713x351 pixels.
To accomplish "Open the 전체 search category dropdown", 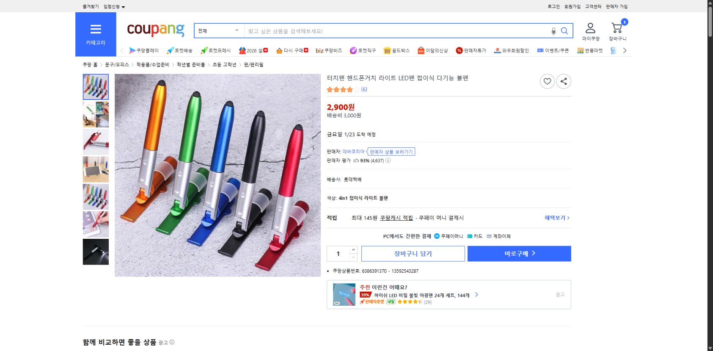I will click(218, 30).
